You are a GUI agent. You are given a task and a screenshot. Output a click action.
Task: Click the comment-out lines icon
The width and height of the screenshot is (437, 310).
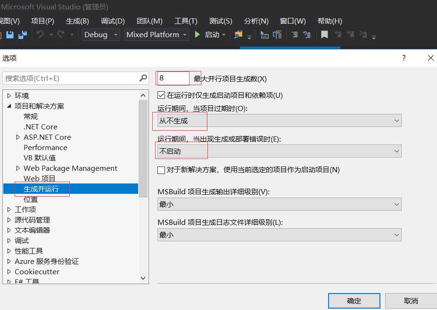pyautogui.click(x=294, y=34)
